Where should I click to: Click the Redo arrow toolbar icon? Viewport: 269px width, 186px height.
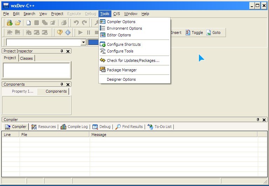[84, 23]
